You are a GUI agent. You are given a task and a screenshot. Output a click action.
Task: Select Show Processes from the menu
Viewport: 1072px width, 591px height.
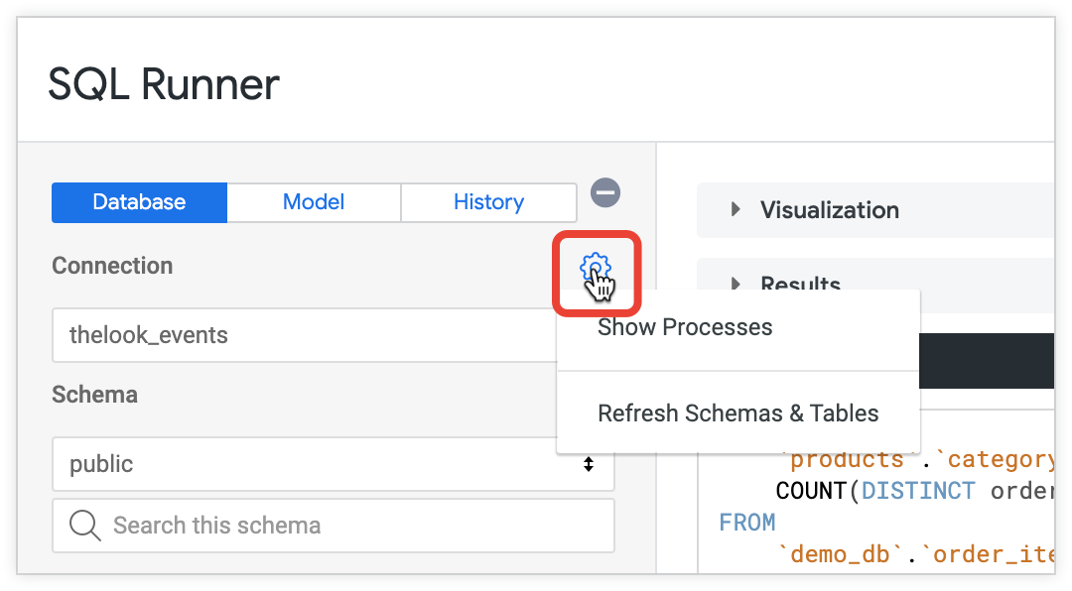685,328
